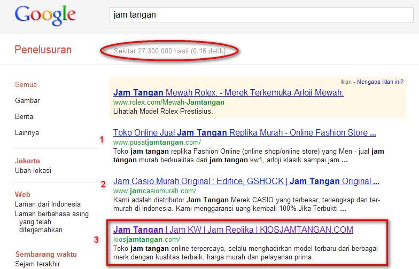Viewport: 419px width, 269px height.
Task: Filter by Laman berbahasa asing yang telah diterjemahkan
Action: tap(52, 222)
